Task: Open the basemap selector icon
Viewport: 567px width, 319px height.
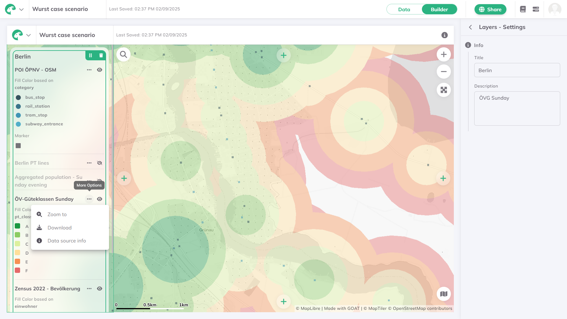Action: [443, 294]
